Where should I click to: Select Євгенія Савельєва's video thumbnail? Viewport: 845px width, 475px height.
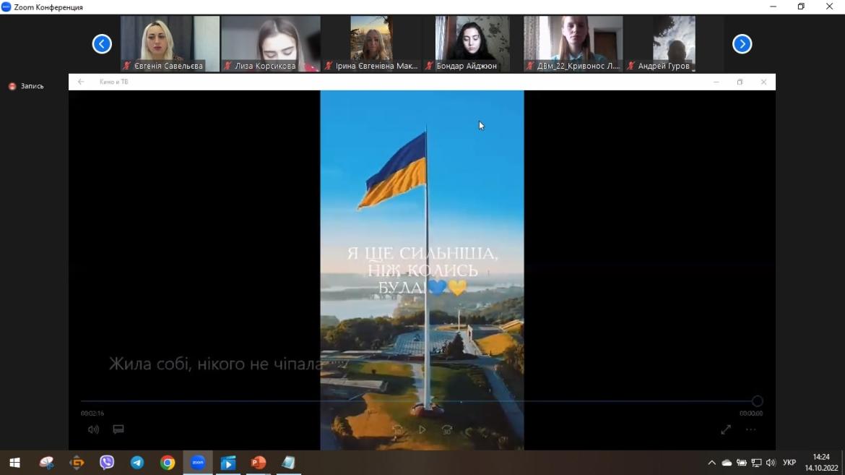point(170,43)
